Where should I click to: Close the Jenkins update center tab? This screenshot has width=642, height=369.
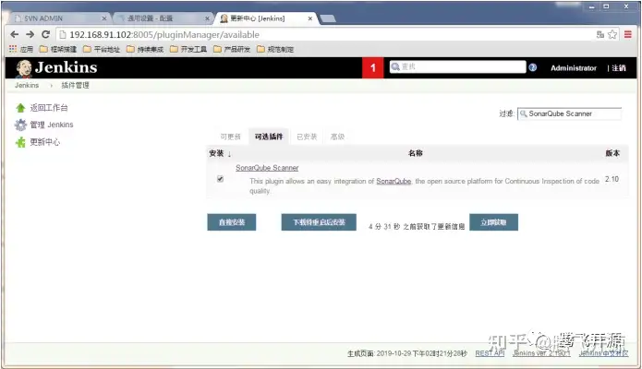[x=310, y=18]
